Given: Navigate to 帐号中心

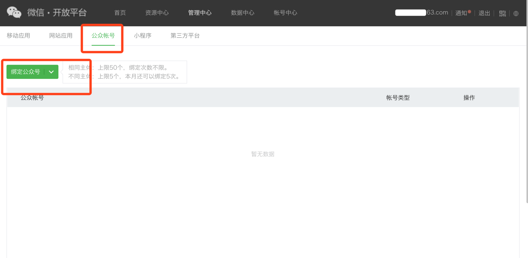Looking at the screenshot, I should tap(285, 13).
